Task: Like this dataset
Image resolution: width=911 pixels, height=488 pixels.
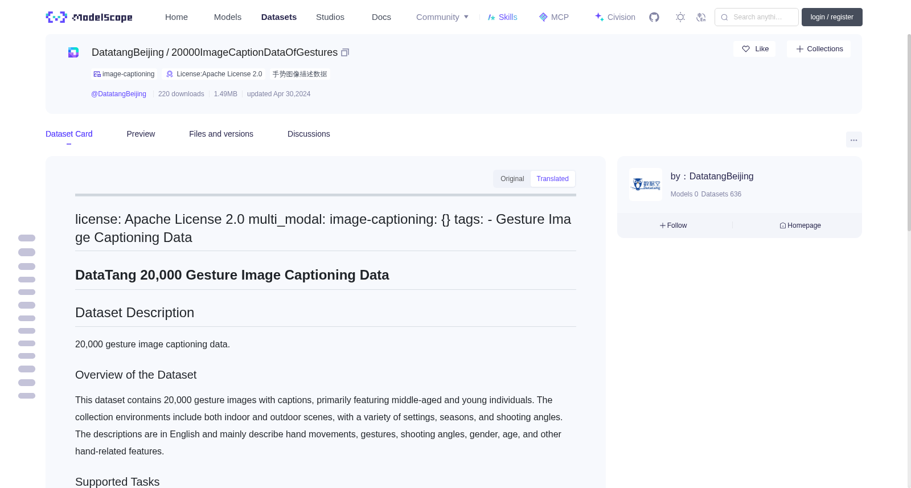Action: 754,49
